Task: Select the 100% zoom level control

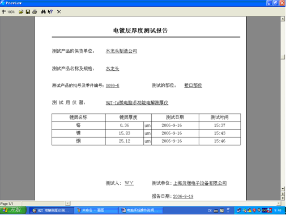Action: pos(11,12)
